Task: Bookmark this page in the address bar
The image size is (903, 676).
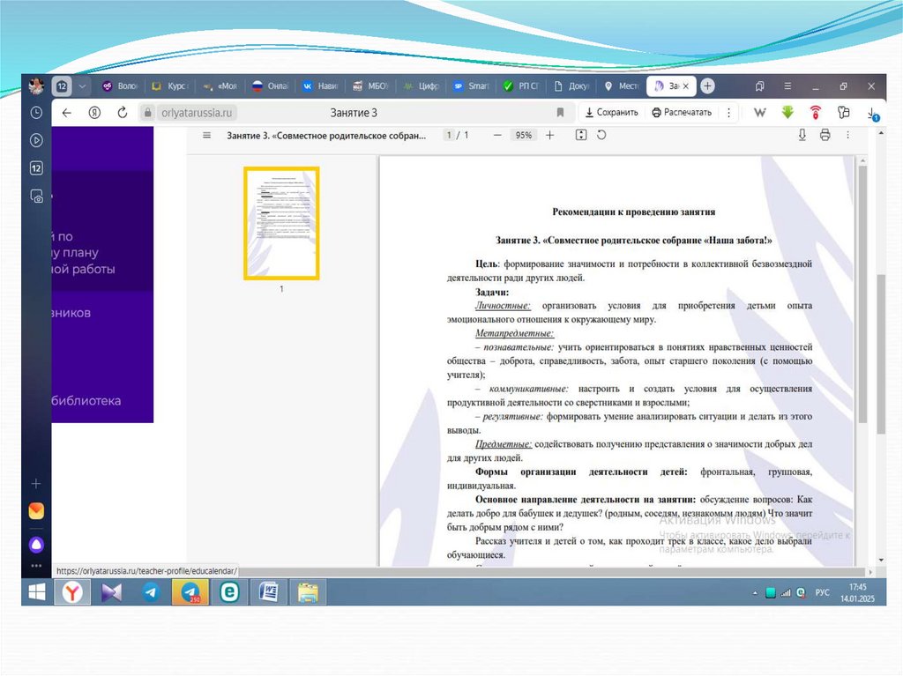Action: pos(560,113)
